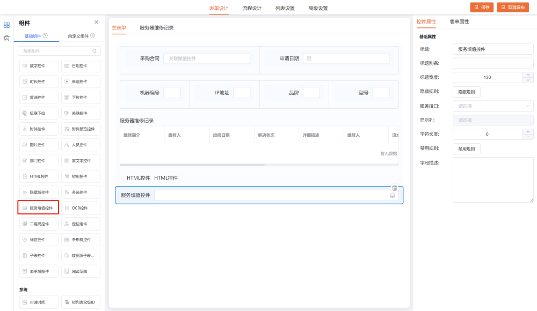
Task: Click the grid components icon in sidebar
Action: click(x=6, y=25)
